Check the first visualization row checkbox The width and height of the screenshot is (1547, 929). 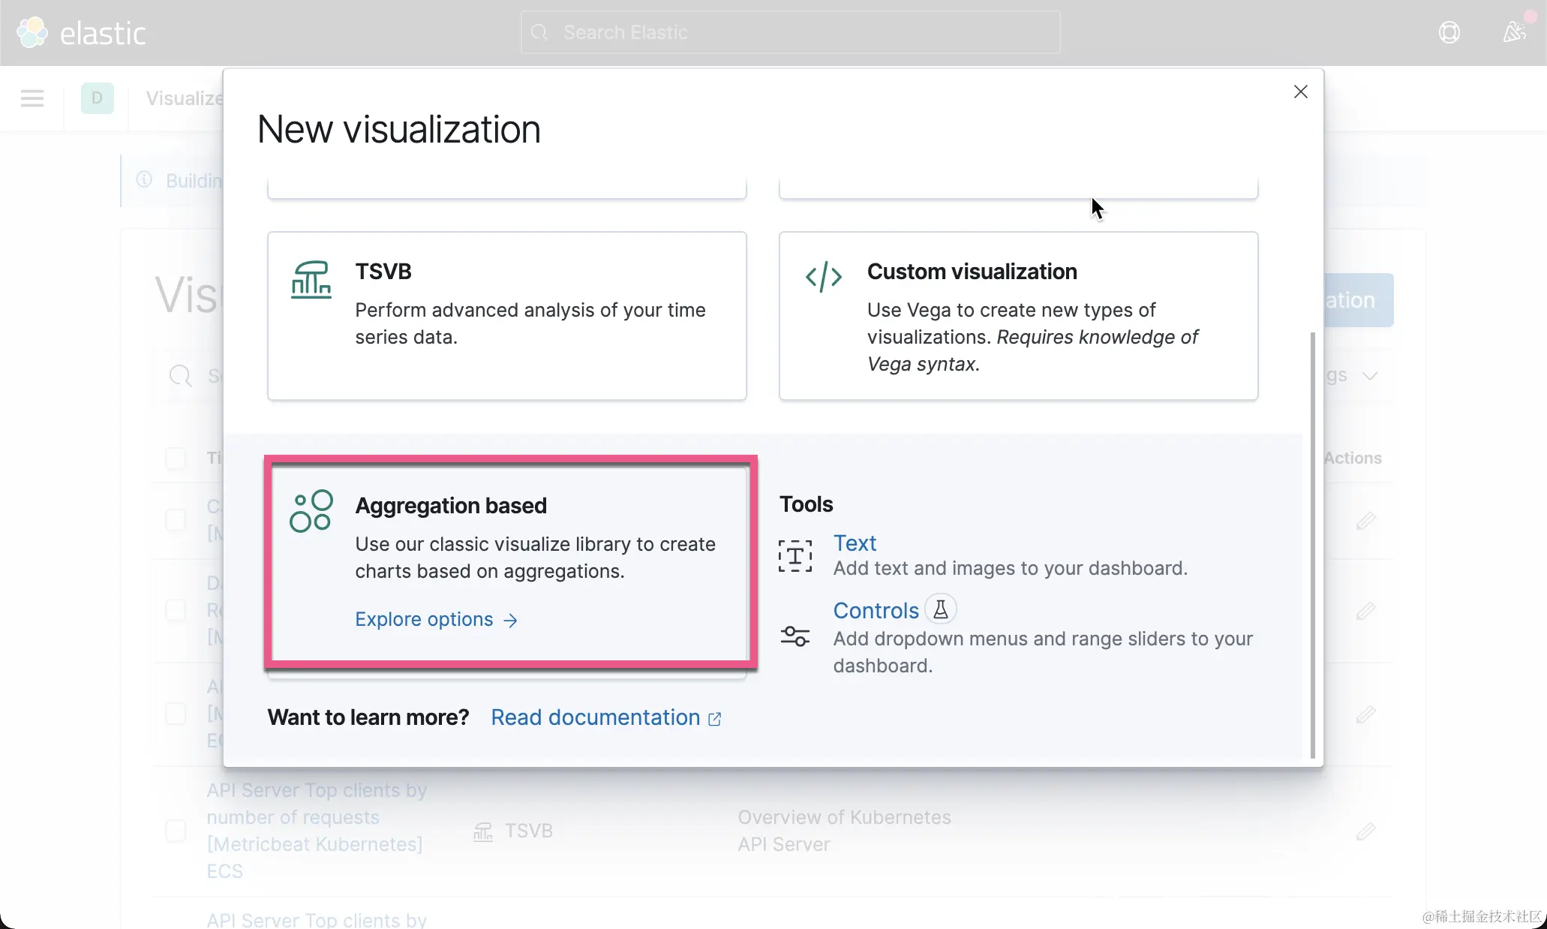(176, 520)
